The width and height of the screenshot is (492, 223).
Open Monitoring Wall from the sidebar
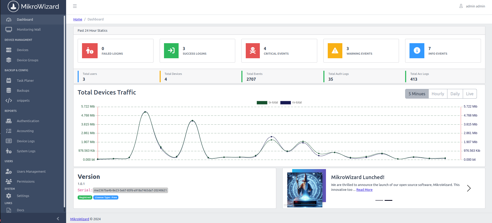[x=29, y=30]
